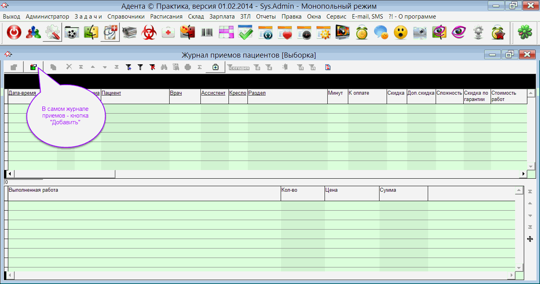Viewport: 540px width, 284px height.
Task: Click the red biohazard toolbar icon
Action: point(149,33)
